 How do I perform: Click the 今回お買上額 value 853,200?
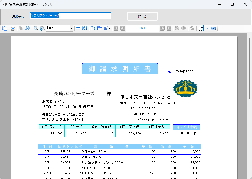point(135,133)
